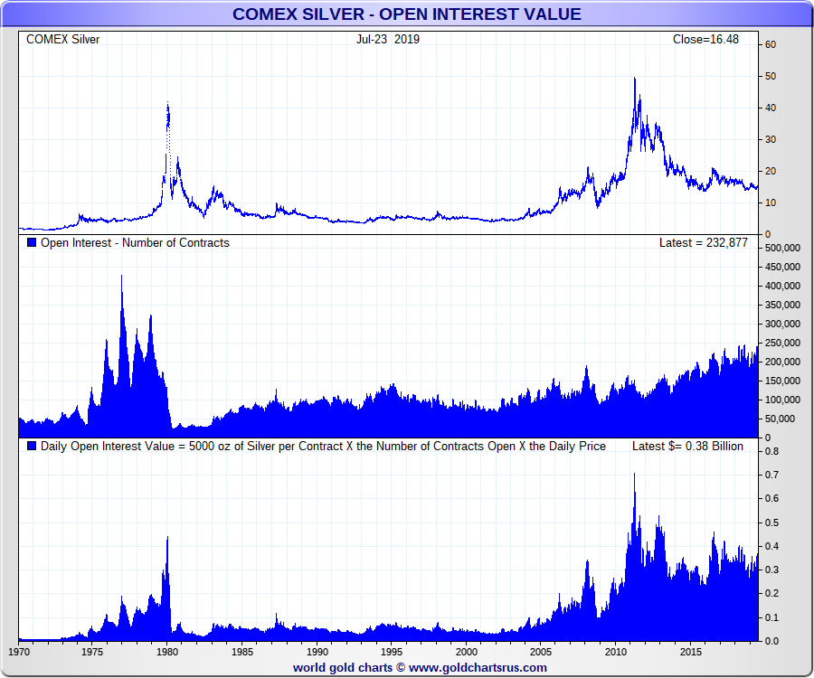Image resolution: width=814 pixels, height=678 pixels.
Task: Click the 0.7 value axis label
Action: pyautogui.click(x=771, y=475)
